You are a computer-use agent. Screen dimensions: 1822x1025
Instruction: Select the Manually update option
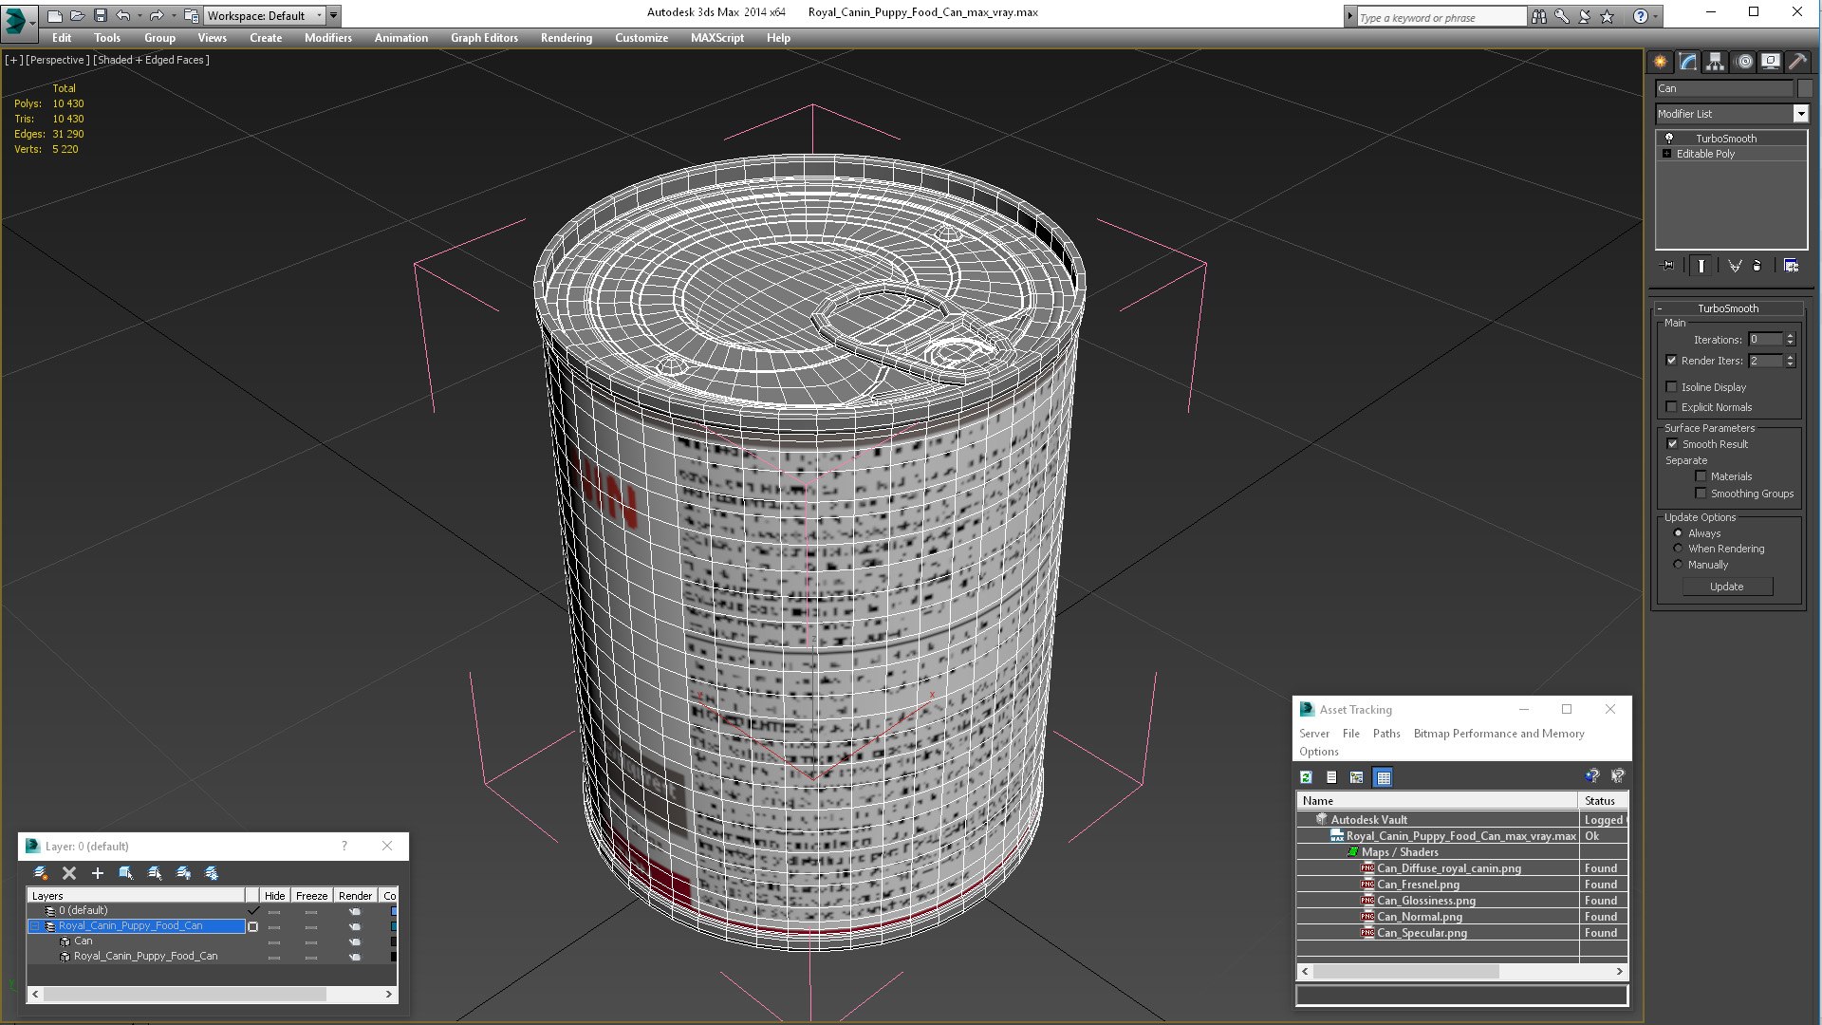(x=1678, y=565)
